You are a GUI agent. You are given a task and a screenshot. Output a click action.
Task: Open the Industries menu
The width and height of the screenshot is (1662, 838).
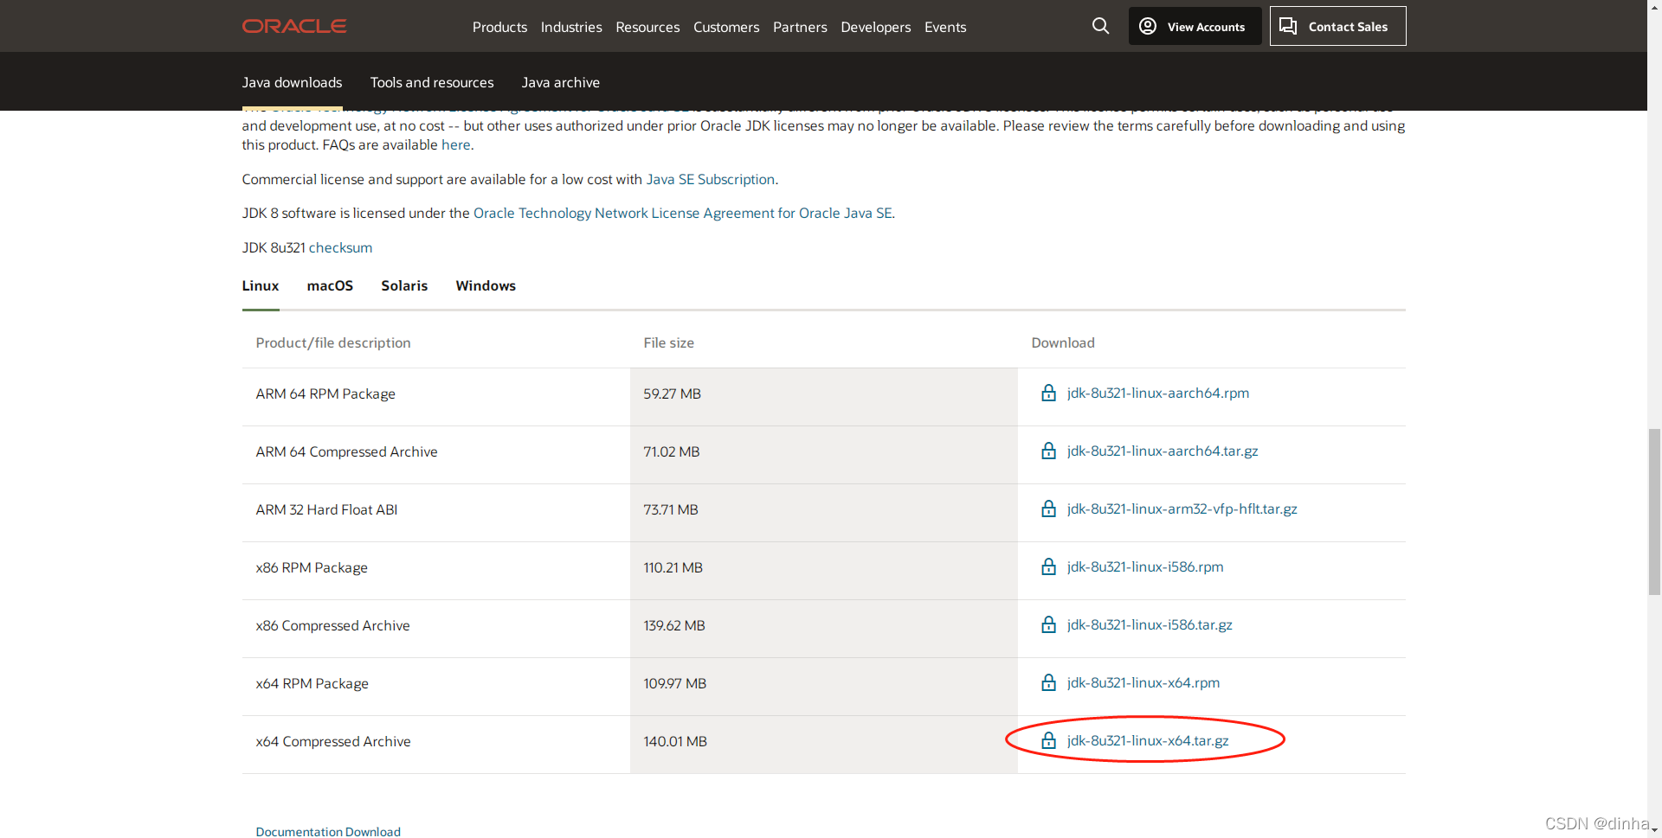point(571,27)
